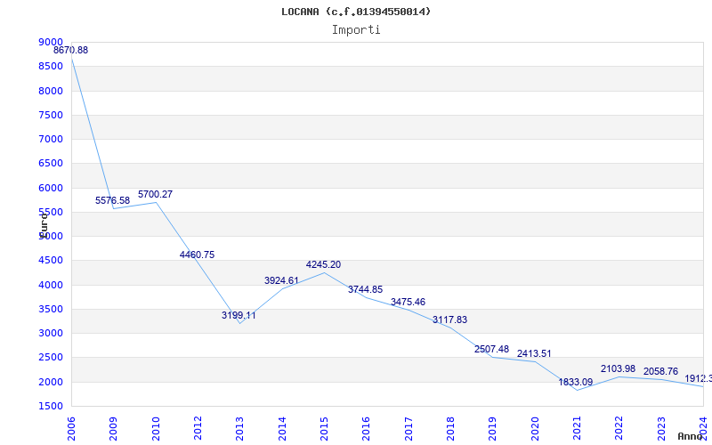Viewport: 712px width, 445px height.
Task: Click the y-axis value 1500
Action: click(x=51, y=406)
